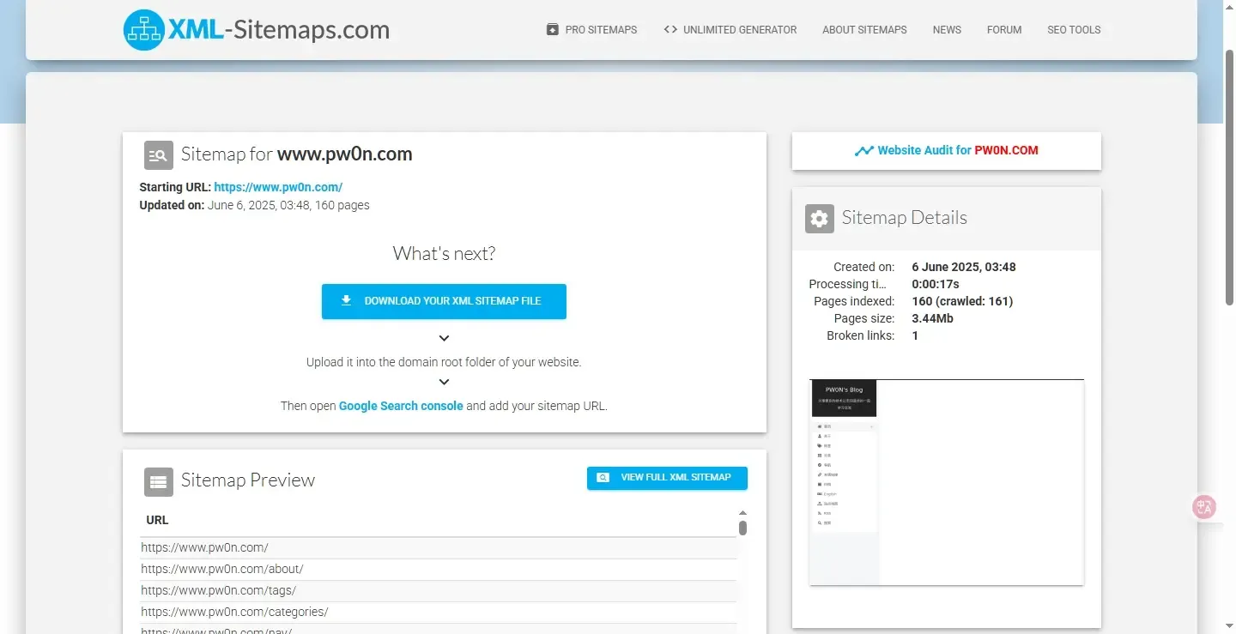This screenshot has width=1236, height=634.
Task: Click the chevron below the download button
Action: click(444, 339)
